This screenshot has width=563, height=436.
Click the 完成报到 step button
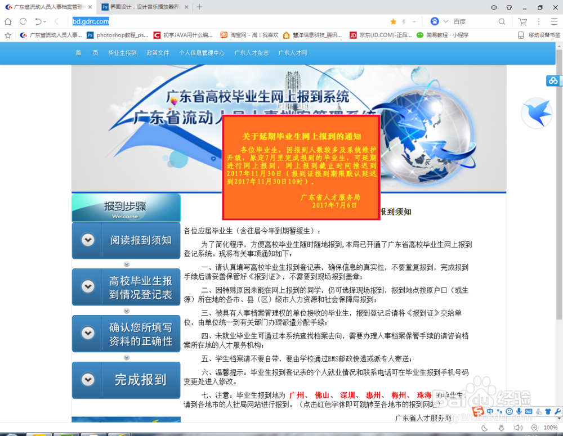click(126, 380)
